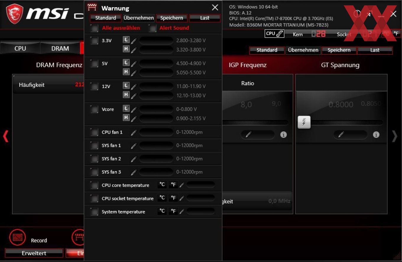This screenshot has height=262, width=402.
Task: Check the Vcore warning checkbox
Action: coord(94,109)
